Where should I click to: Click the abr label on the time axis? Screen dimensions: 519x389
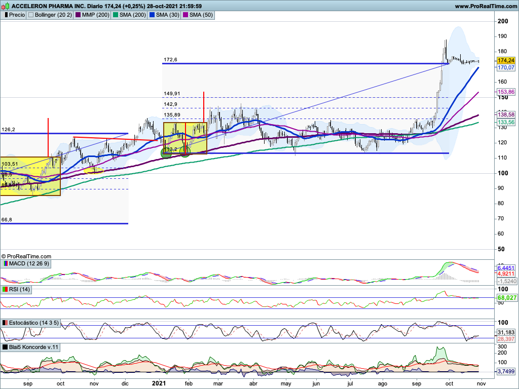253,384
